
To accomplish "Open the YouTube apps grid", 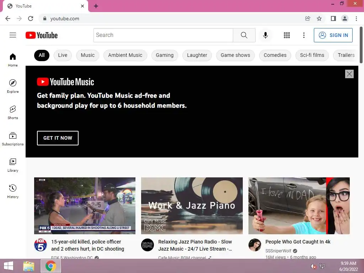I will click(287, 35).
